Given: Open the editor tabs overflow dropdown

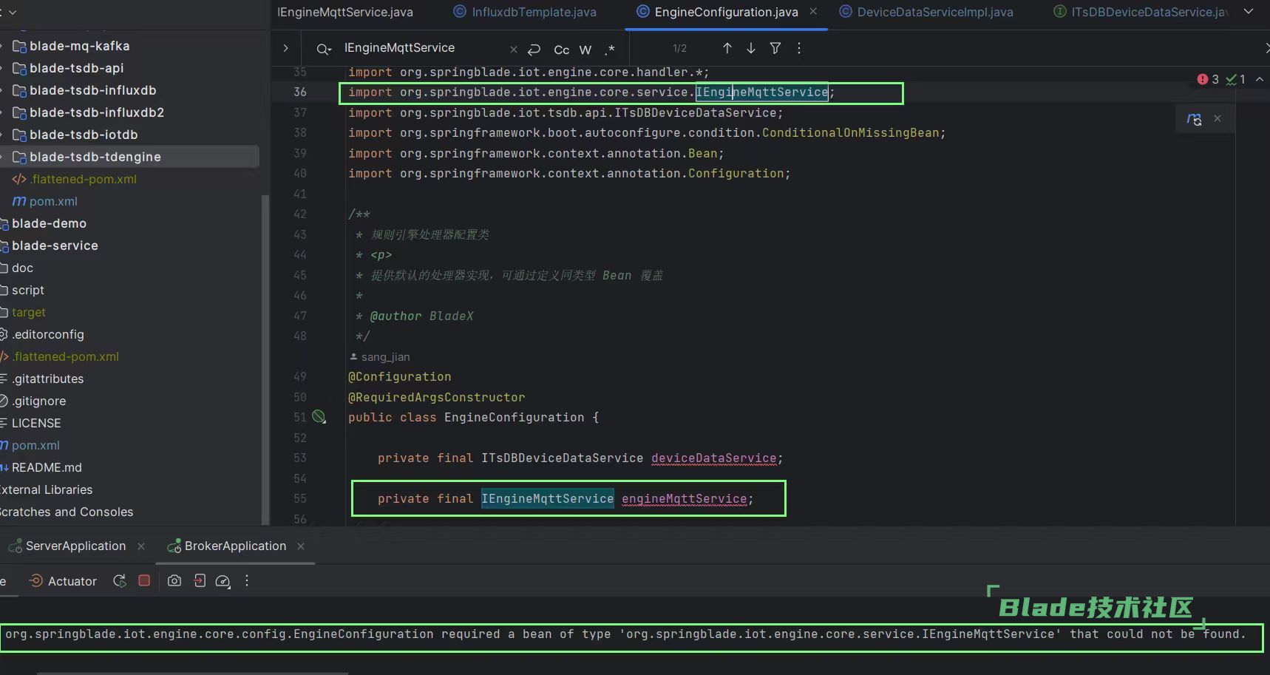Looking at the screenshot, I should pos(1249,12).
